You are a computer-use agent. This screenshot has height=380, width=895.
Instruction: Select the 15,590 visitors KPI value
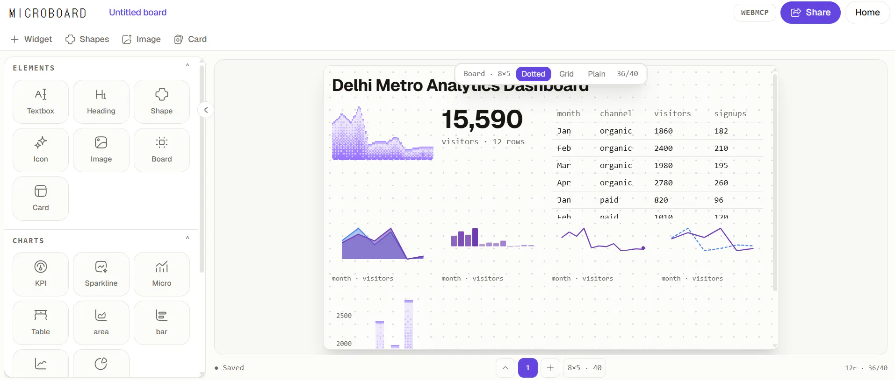(x=482, y=119)
